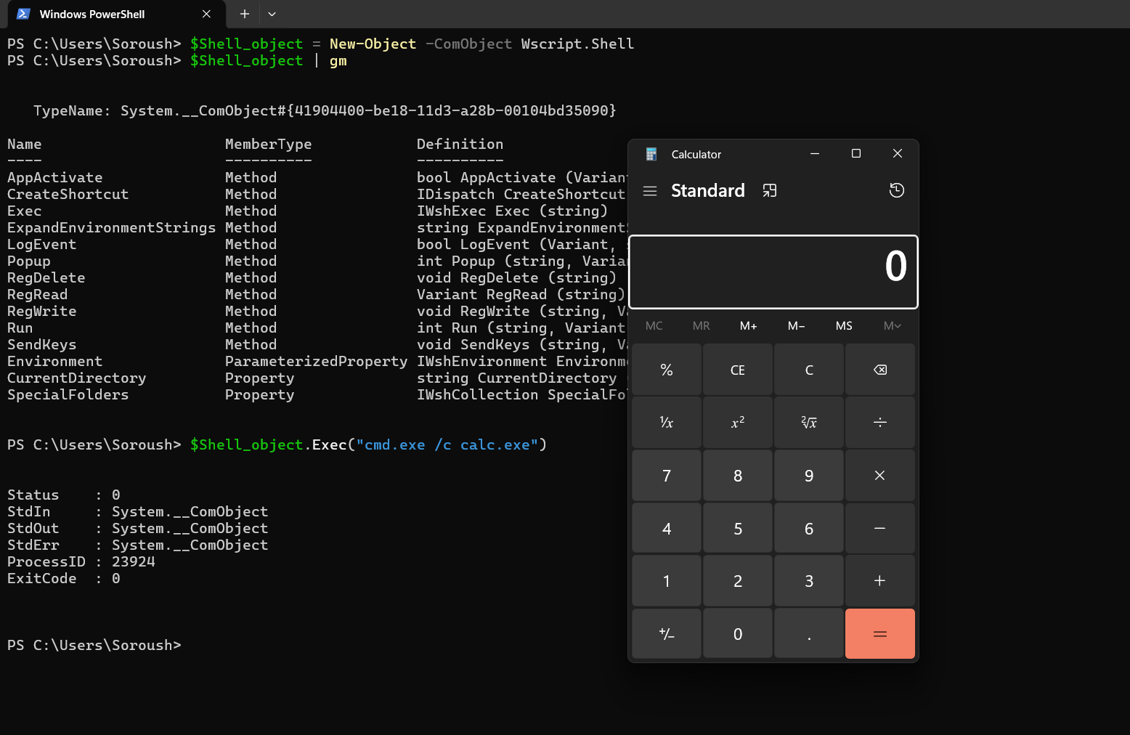
Task: Open the Calculator navigation hamburger menu
Action: tap(650, 191)
